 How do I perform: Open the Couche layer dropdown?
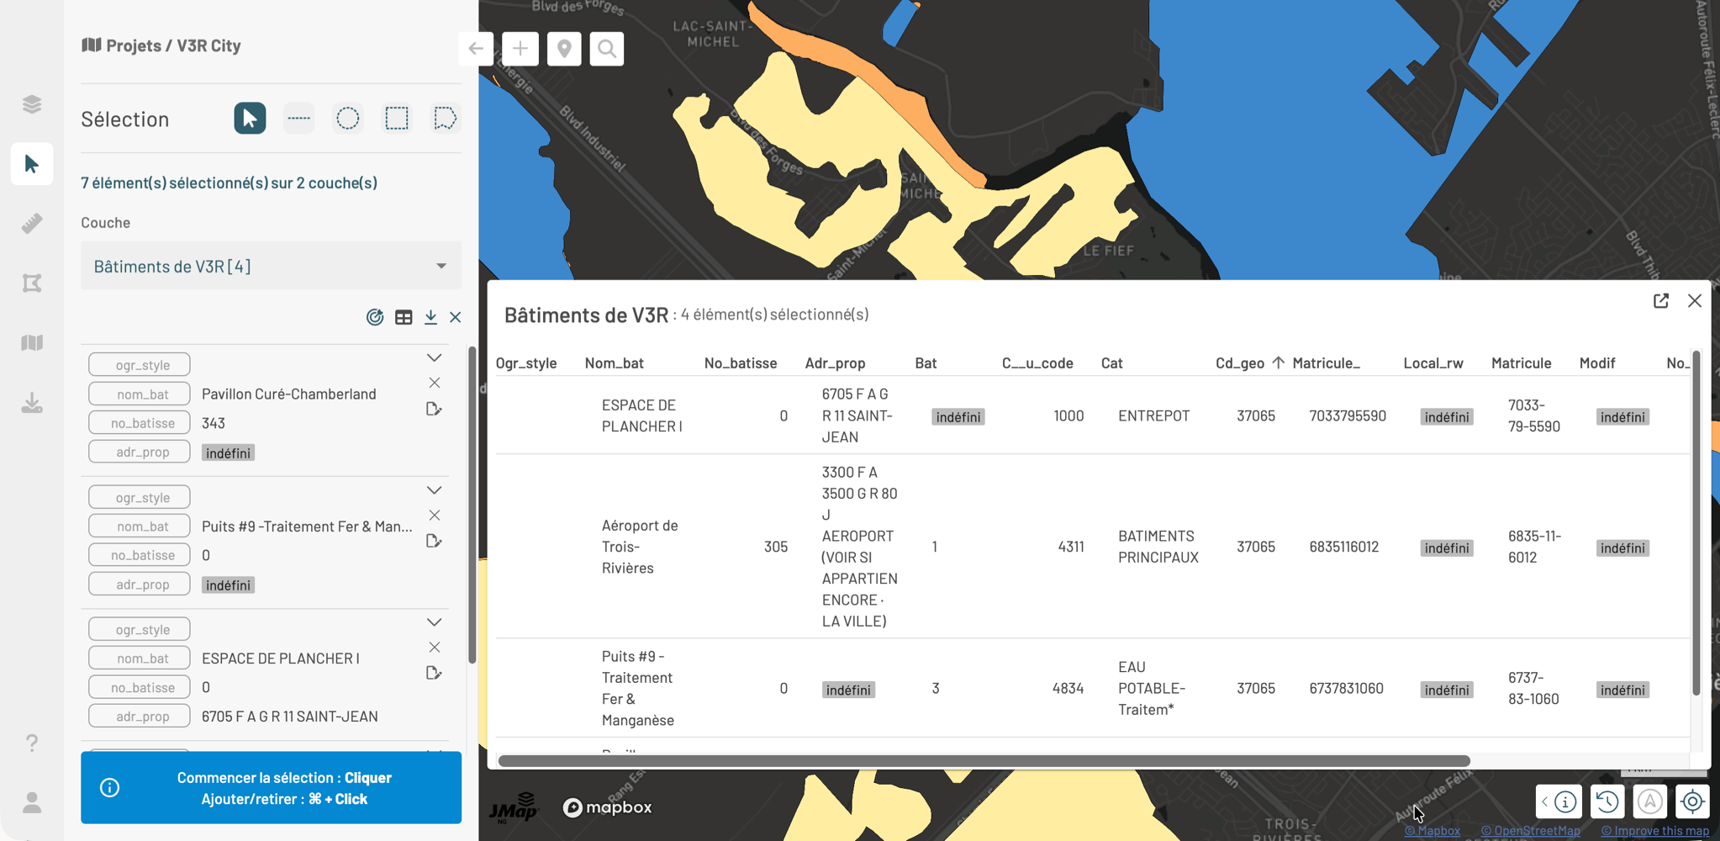point(271,266)
